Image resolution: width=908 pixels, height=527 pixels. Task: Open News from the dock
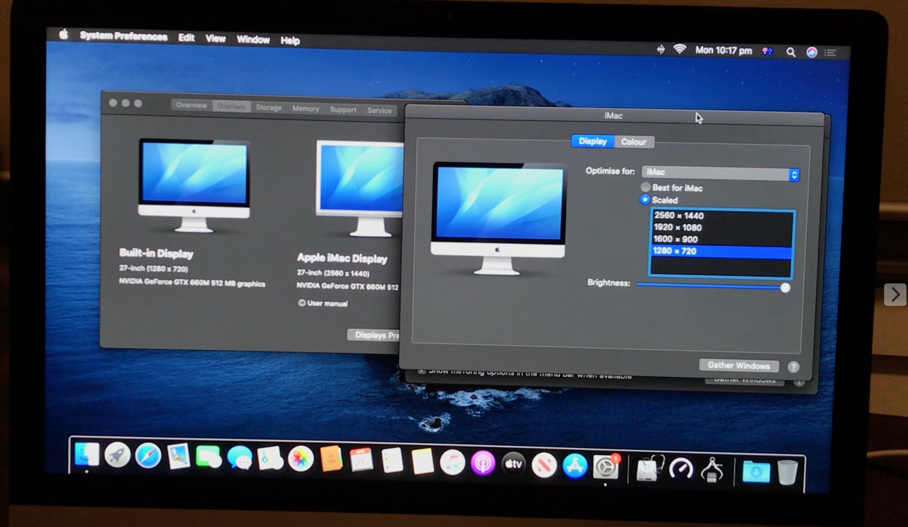[544, 465]
